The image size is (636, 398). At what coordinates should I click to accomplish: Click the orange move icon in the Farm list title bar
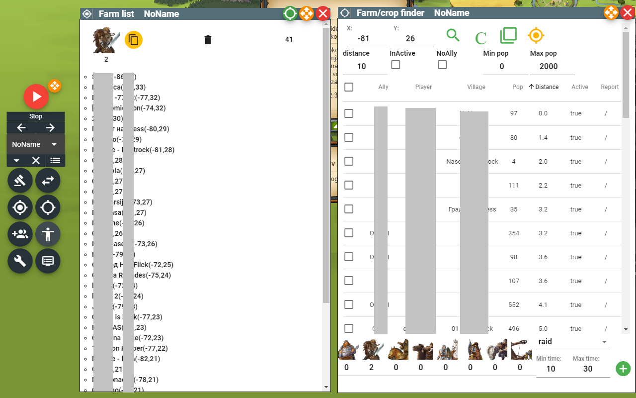tap(307, 13)
